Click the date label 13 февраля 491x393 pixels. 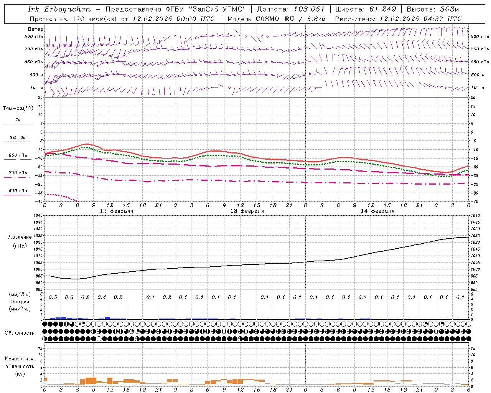[x=247, y=211]
